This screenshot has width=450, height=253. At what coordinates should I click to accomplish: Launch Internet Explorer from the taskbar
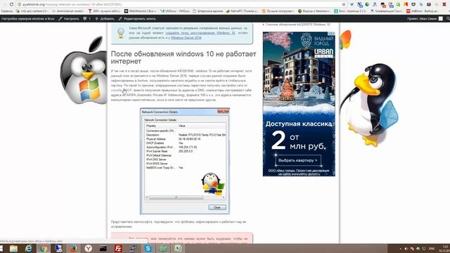pos(28,248)
